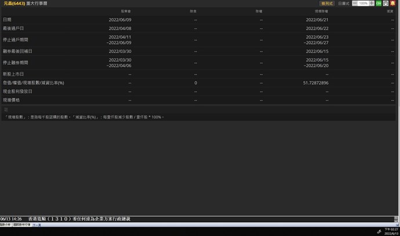This screenshot has height=236, width=400.
Task: Open the 個股分析 bottom tab
Action: 5,225
